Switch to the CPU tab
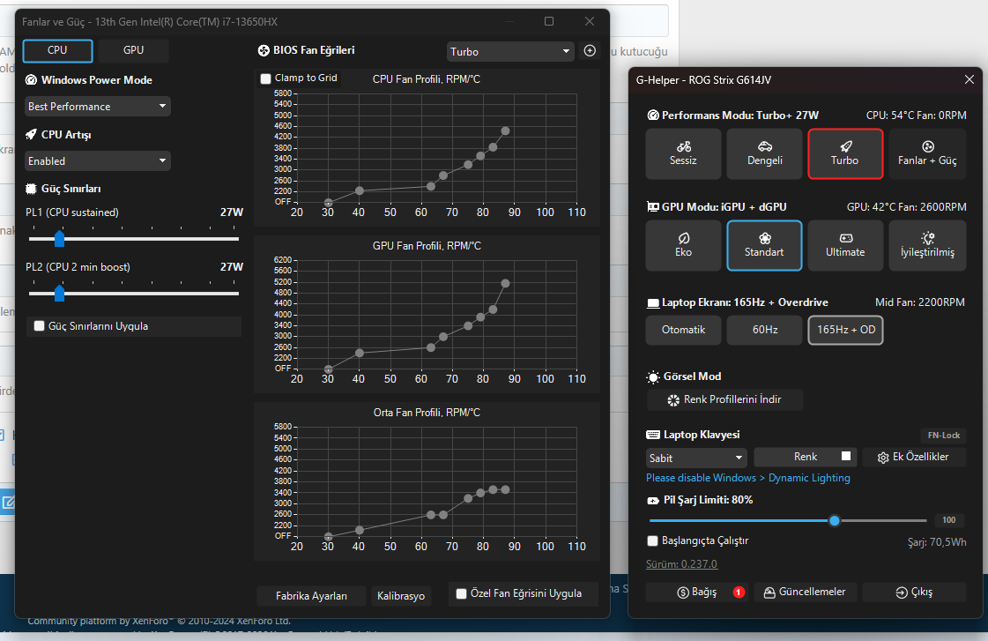The width and height of the screenshot is (988, 641). click(x=57, y=50)
